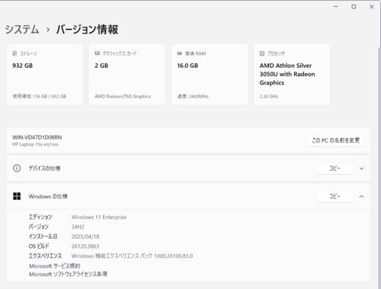
Task: Open the 16.0 GB RAM tile
Action: pyautogui.click(x=210, y=75)
